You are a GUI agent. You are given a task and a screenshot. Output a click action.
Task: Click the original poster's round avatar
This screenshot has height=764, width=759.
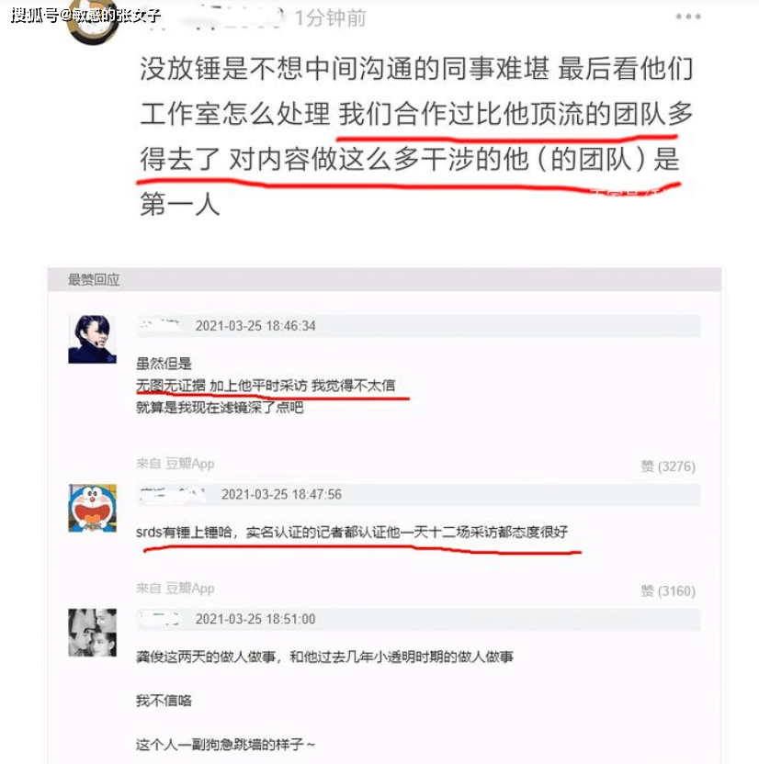(x=93, y=23)
